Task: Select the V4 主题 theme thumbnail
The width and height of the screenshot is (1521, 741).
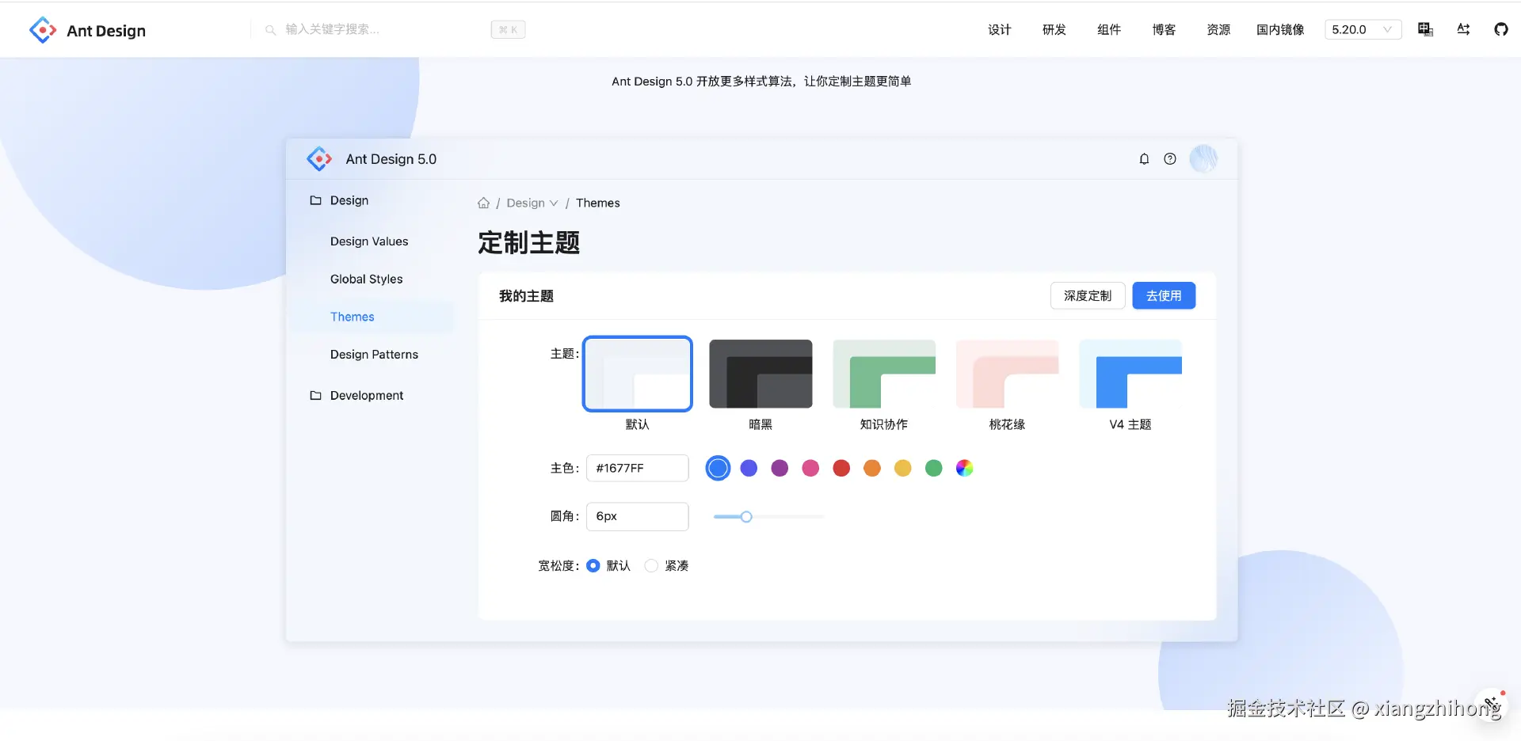Action: pos(1130,374)
